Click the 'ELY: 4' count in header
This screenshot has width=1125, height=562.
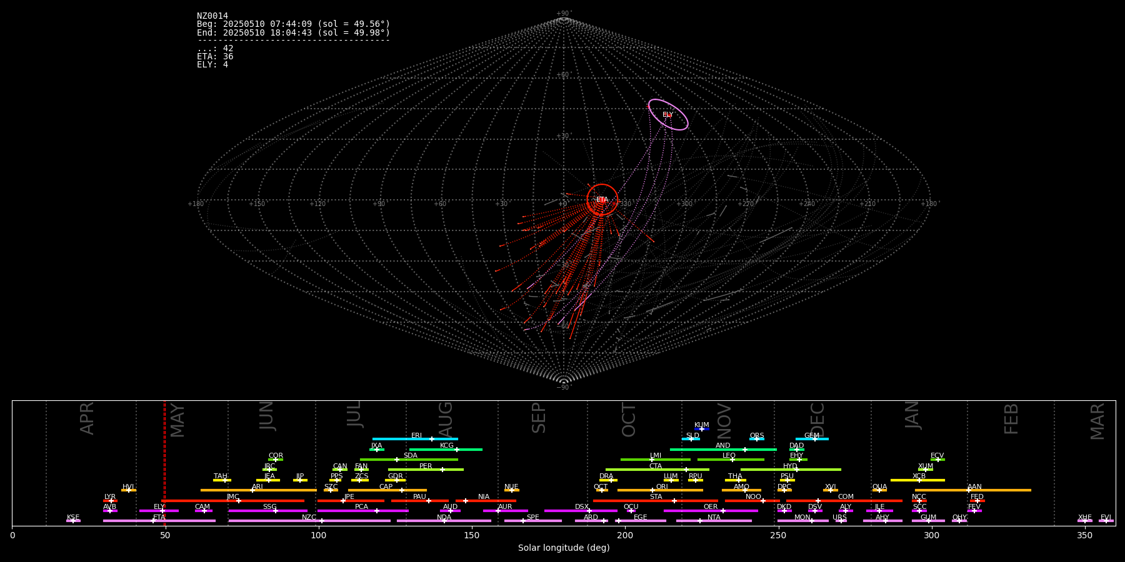pyautogui.click(x=212, y=65)
